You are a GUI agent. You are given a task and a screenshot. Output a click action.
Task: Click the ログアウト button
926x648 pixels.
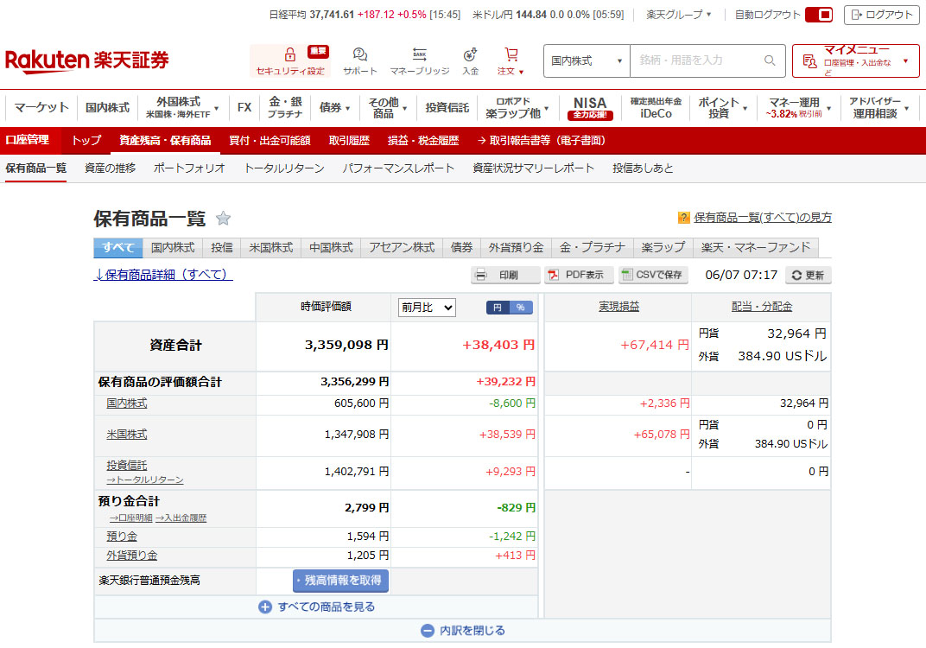coord(881,15)
